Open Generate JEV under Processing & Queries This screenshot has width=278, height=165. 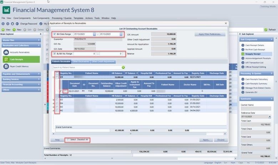click(252, 92)
